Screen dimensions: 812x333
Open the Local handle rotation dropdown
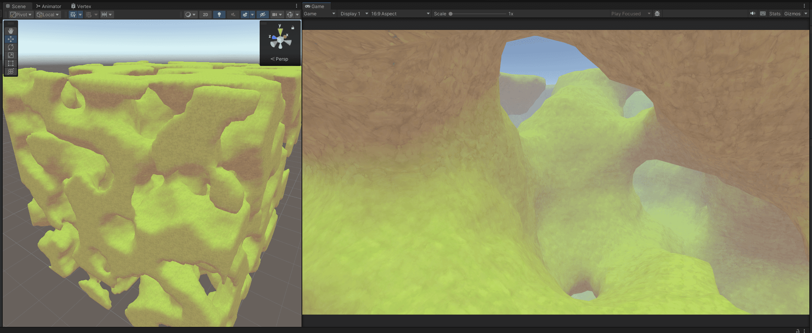pos(48,15)
